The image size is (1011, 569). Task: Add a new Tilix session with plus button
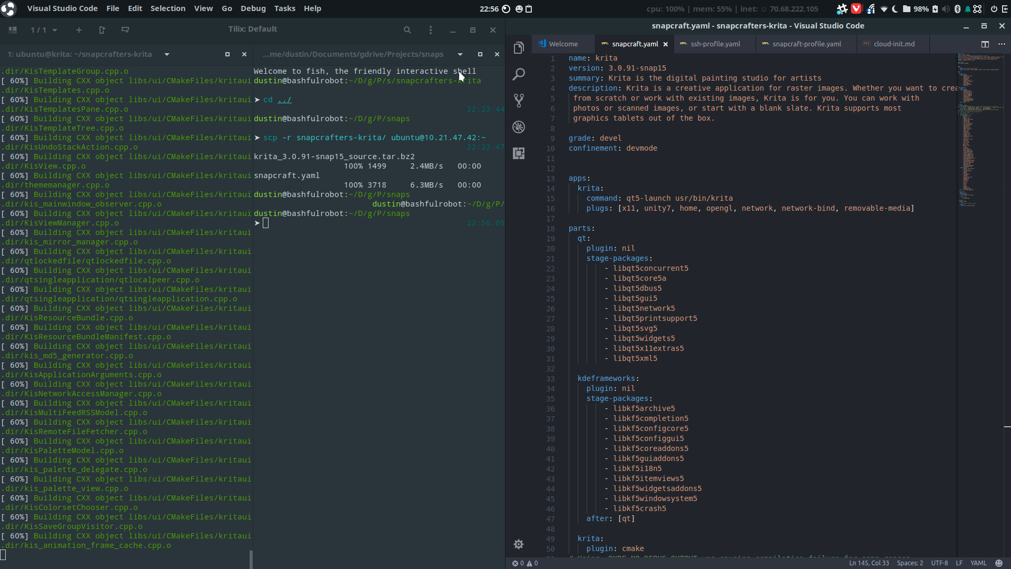(x=79, y=30)
